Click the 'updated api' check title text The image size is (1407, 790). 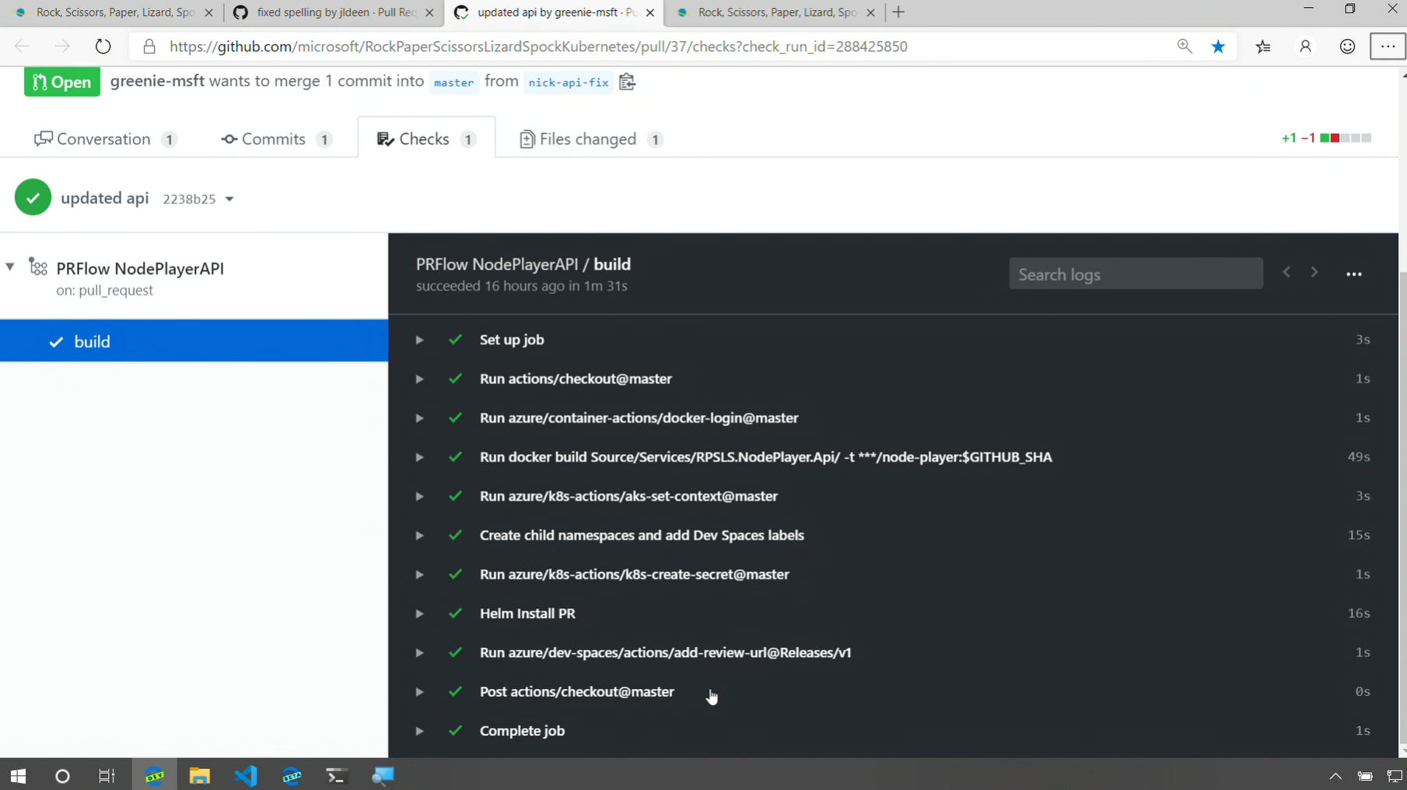click(x=105, y=198)
